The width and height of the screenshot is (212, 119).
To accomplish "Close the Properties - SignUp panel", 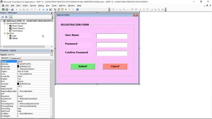I will tap(52, 51).
